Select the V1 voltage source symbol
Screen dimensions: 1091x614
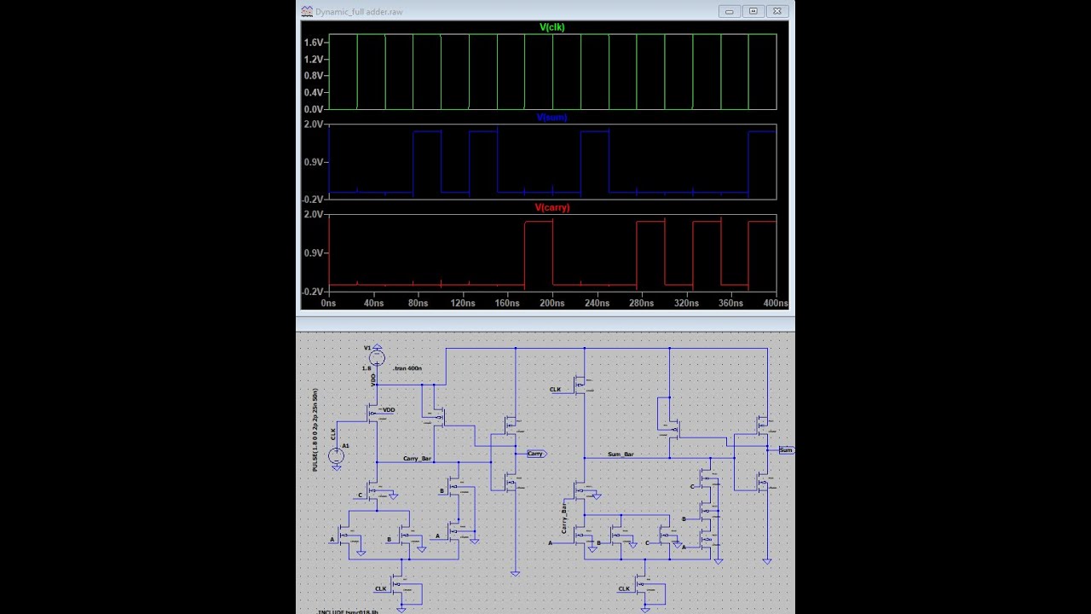[377, 358]
